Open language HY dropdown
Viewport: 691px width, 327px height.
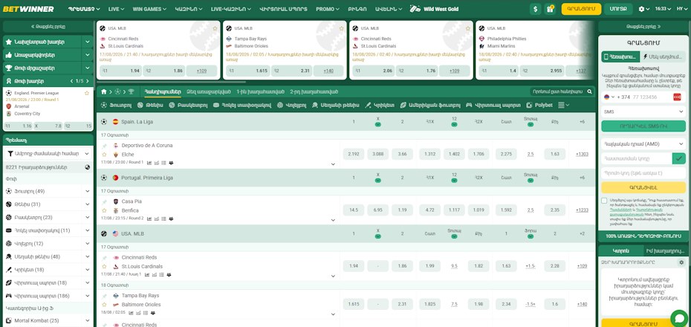click(681, 9)
